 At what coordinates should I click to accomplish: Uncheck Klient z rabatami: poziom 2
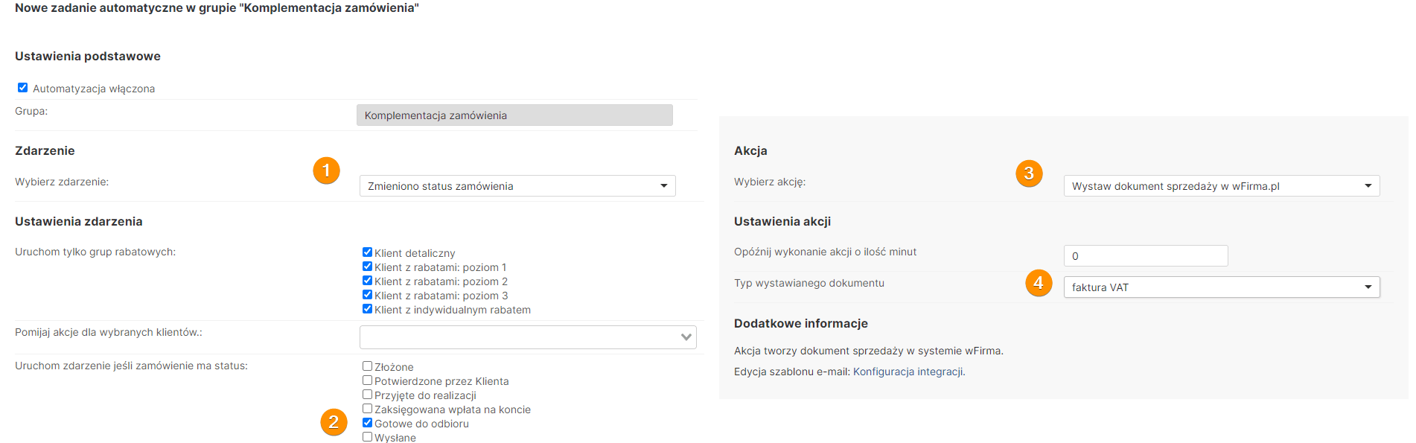click(367, 281)
